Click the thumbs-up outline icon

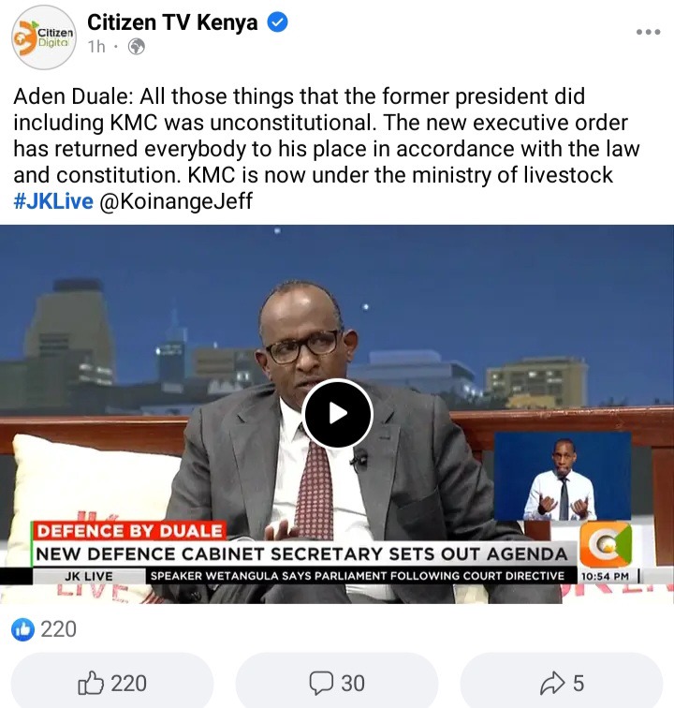click(x=91, y=683)
